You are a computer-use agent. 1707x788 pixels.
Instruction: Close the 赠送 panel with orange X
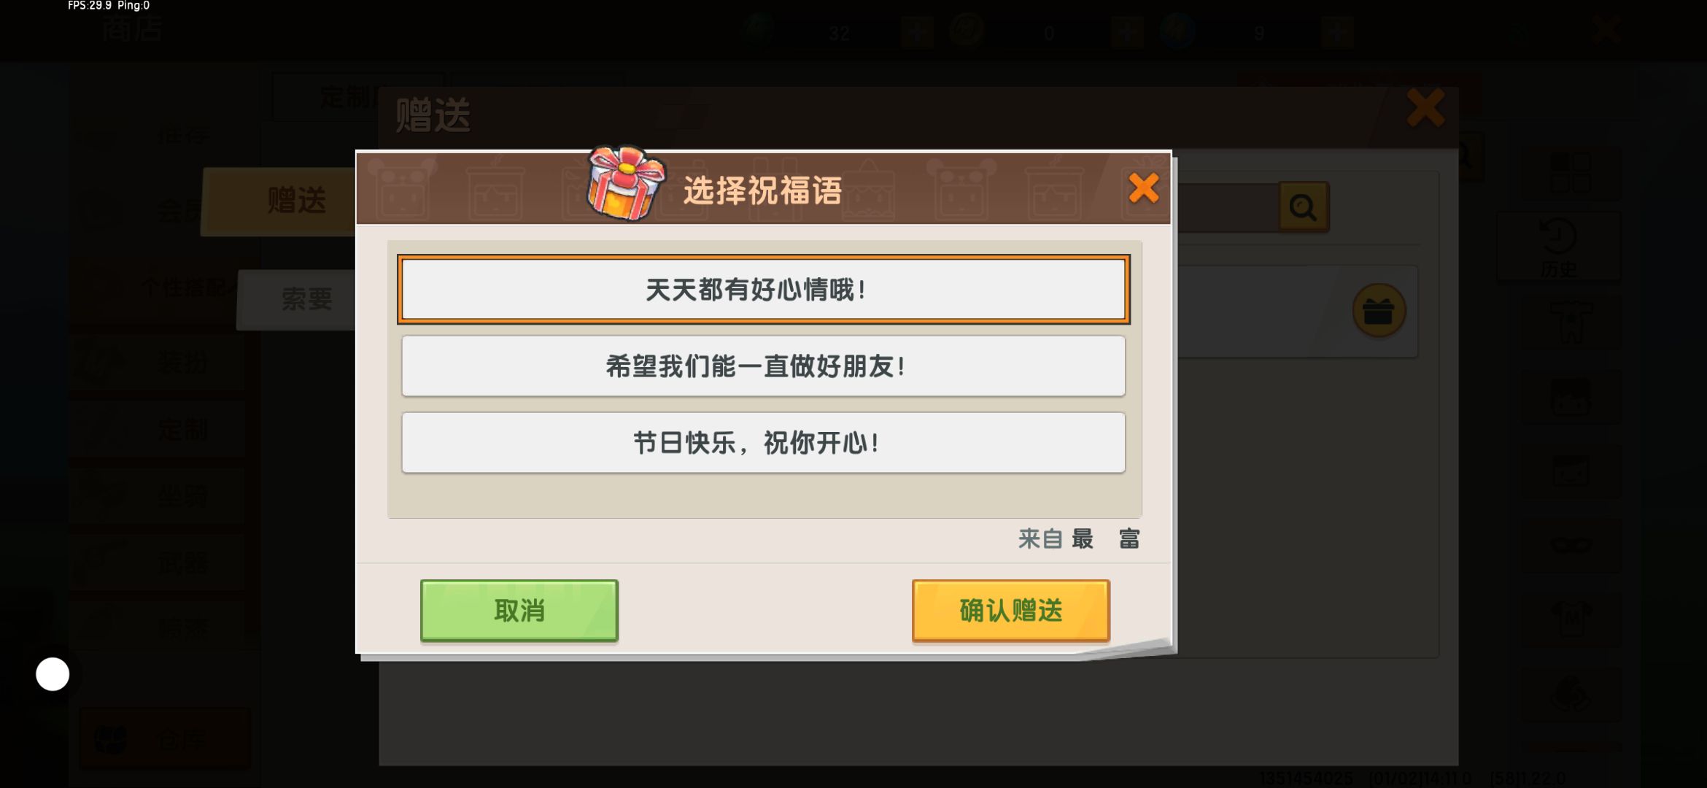click(x=1425, y=109)
